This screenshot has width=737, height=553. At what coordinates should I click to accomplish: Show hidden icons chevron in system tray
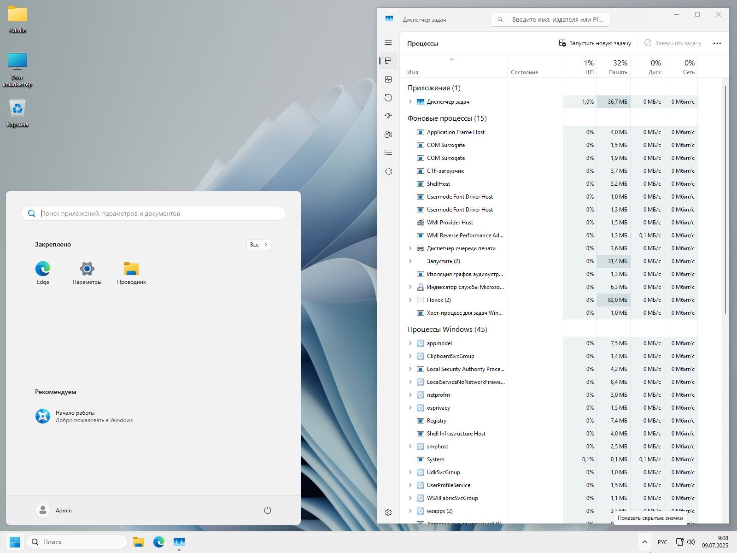pos(645,542)
